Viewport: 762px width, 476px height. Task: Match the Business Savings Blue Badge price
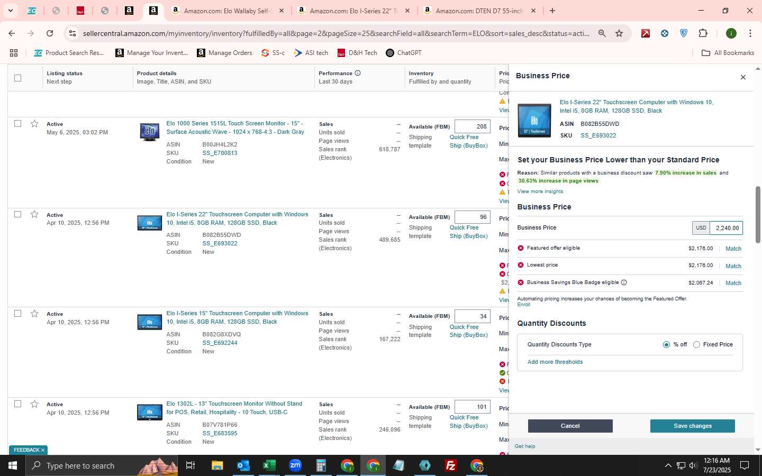pos(733,283)
